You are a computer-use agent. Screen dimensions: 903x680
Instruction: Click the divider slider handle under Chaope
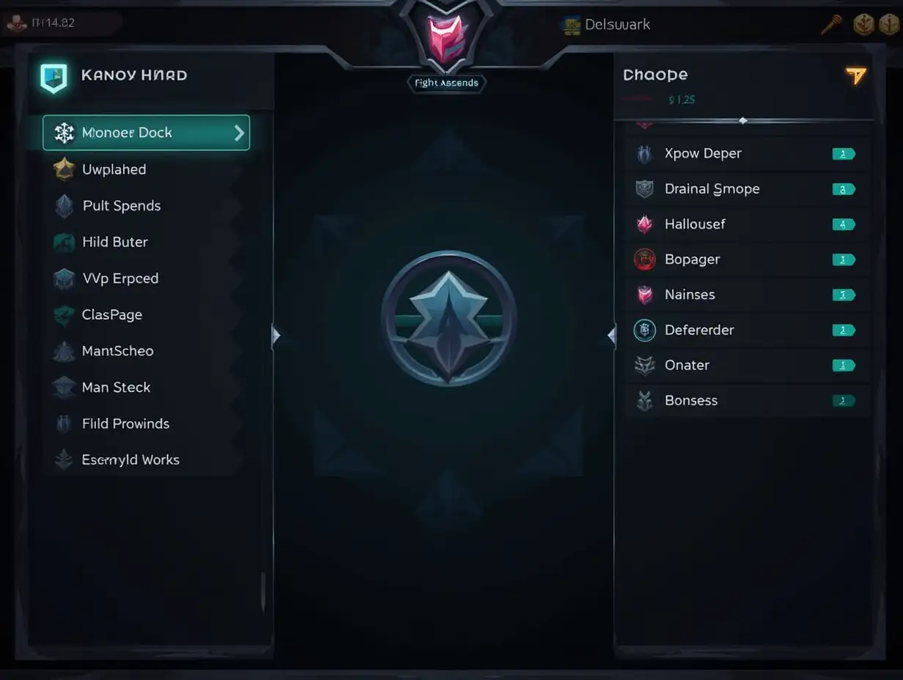743,120
